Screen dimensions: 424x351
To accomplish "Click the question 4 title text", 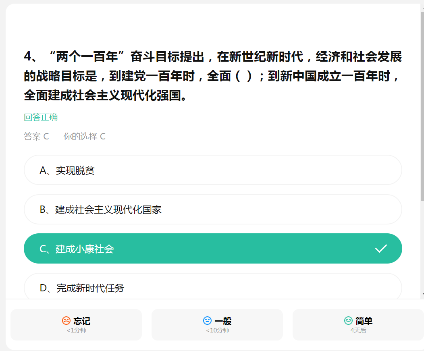I will pos(213,76).
